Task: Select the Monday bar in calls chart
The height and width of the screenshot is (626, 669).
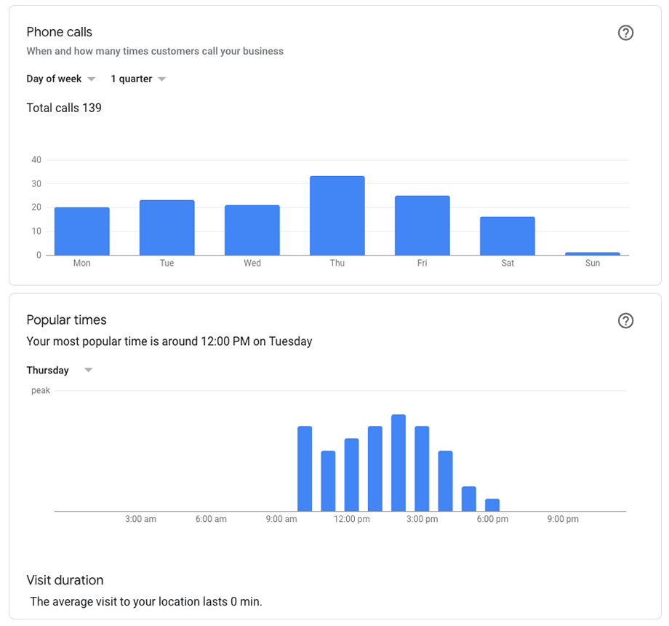Action: coord(82,231)
